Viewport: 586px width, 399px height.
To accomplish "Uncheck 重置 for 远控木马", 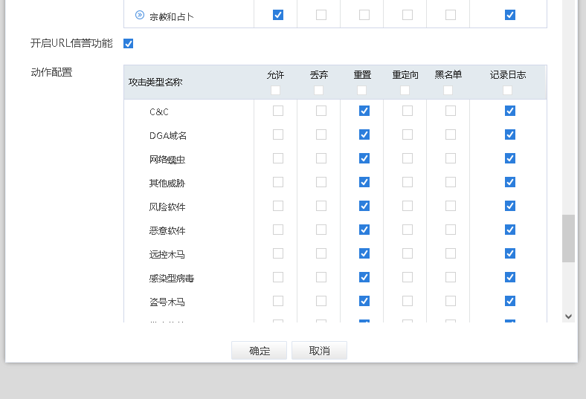I will click(x=364, y=253).
